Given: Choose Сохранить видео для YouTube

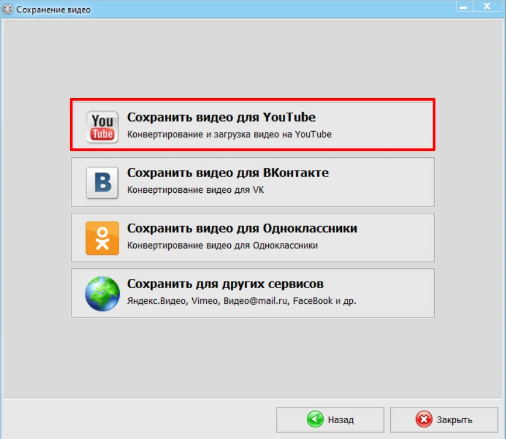Looking at the screenshot, I should pyautogui.click(x=252, y=125).
